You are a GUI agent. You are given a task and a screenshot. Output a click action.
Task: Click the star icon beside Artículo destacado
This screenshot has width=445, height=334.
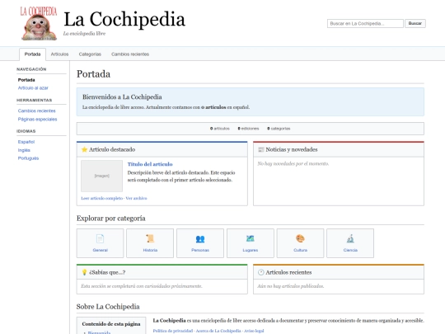click(x=84, y=149)
